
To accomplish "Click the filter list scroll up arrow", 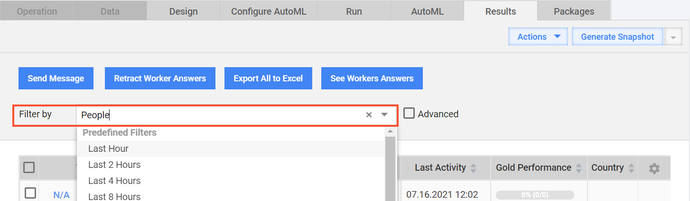I will (390, 131).
